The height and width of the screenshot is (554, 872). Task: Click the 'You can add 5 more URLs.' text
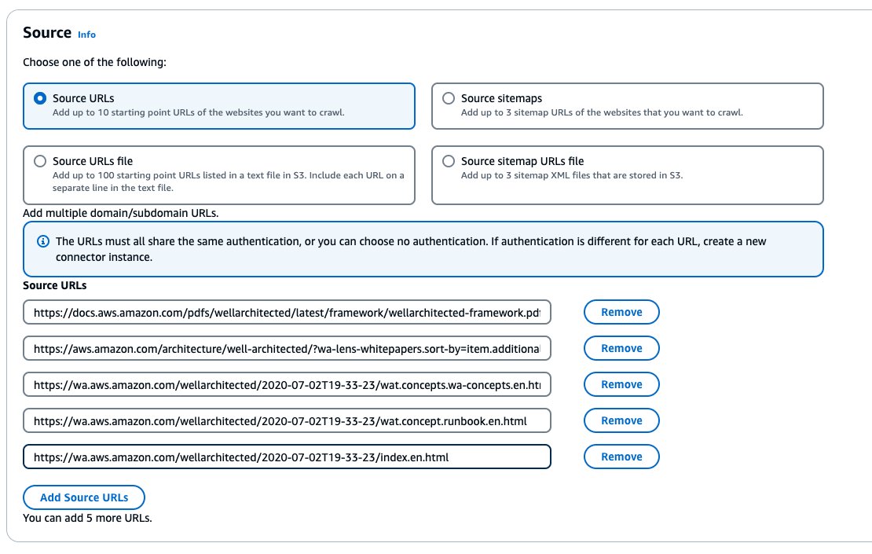point(87,518)
